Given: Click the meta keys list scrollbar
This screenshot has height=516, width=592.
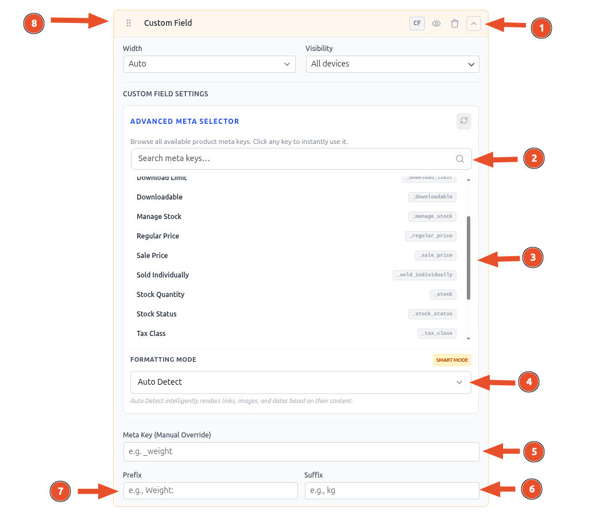Looking at the screenshot, I should coord(469,258).
